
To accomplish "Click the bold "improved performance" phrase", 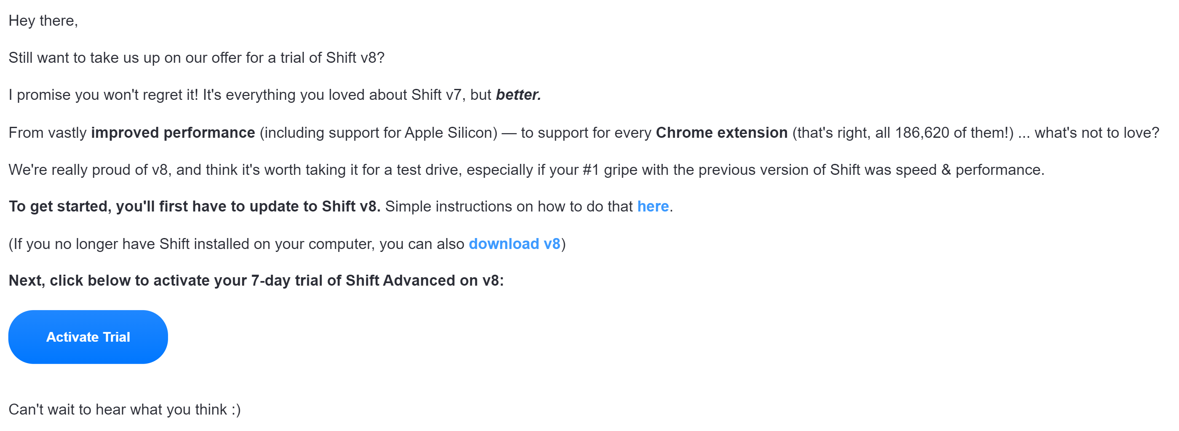I will (173, 133).
